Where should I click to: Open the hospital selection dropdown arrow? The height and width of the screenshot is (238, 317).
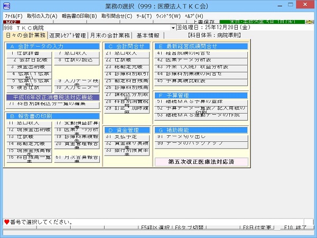173,28
